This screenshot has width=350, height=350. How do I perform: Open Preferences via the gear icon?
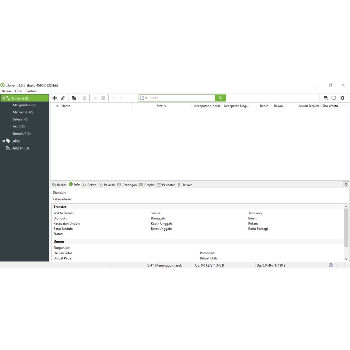point(342,98)
